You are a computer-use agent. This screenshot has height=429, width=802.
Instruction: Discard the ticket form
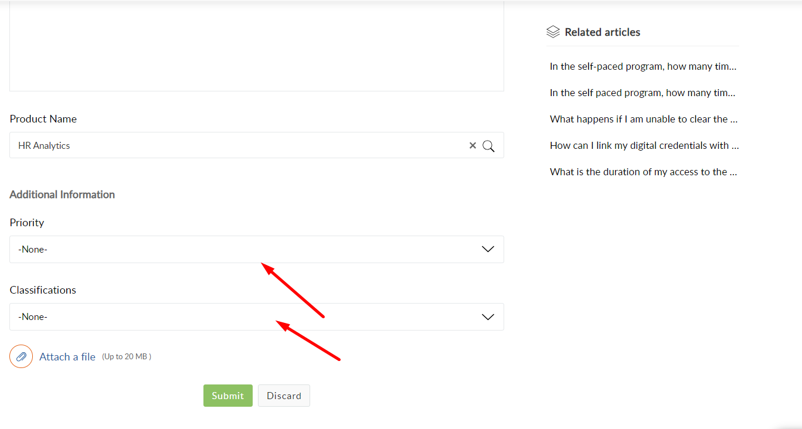[284, 396]
